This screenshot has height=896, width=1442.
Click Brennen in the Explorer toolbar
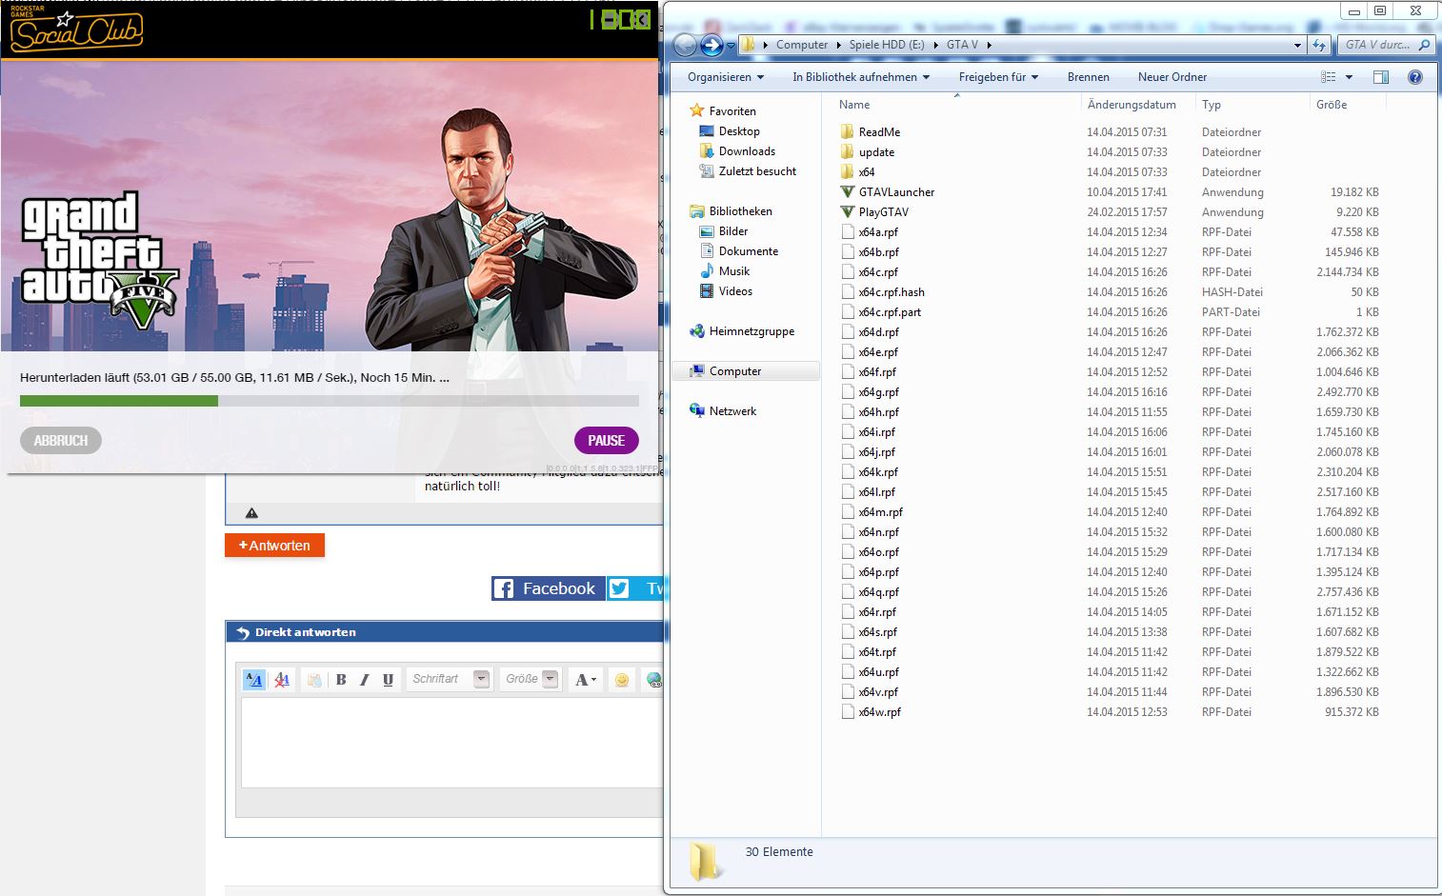1088,77
